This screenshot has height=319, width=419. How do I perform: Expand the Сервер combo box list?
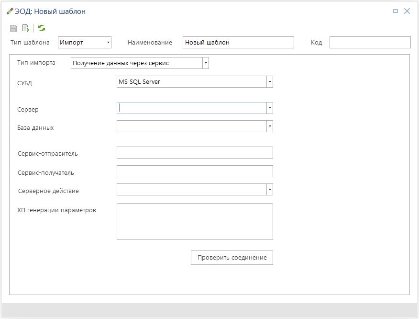pos(270,108)
